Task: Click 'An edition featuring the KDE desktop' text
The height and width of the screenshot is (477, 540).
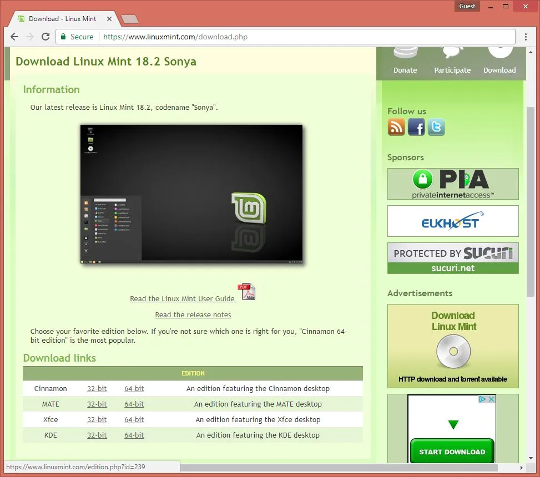Action: pyautogui.click(x=258, y=435)
